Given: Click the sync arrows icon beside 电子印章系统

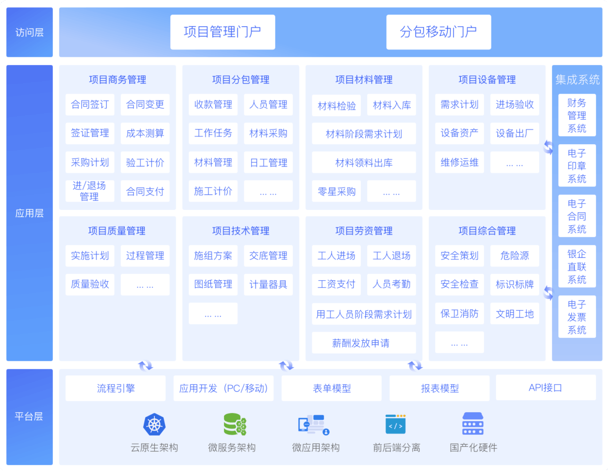Looking at the screenshot, I should tap(548, 147).
